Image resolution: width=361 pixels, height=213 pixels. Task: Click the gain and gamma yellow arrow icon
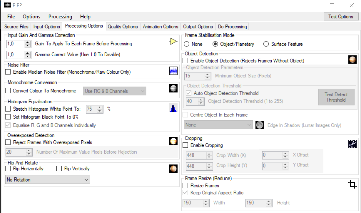[x=173, y=42]
